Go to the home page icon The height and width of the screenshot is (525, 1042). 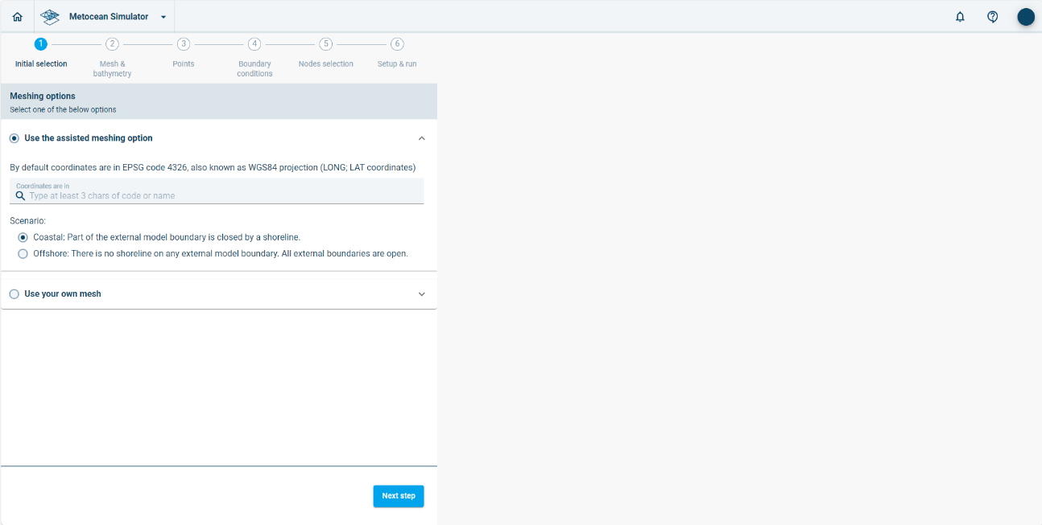tap(18, 17)
